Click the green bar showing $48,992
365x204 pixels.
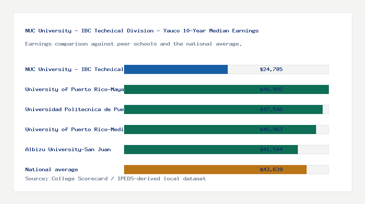(226, 90)
